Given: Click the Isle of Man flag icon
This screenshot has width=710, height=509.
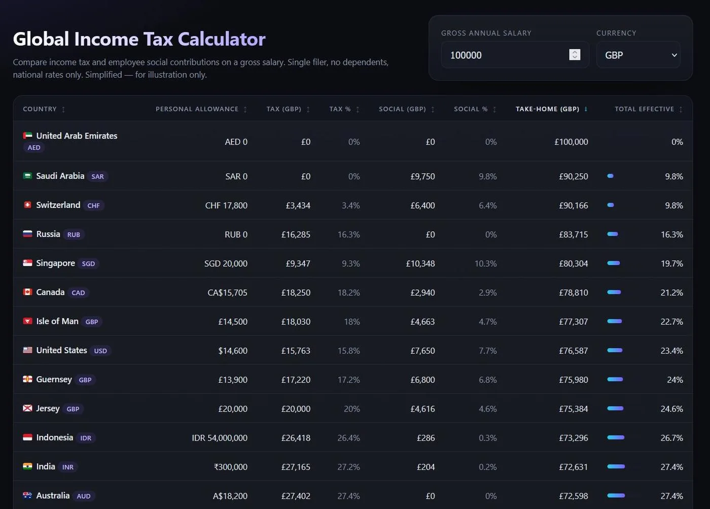Looking at the screenshot, I should pyautogui.click(x=27, y=321).
